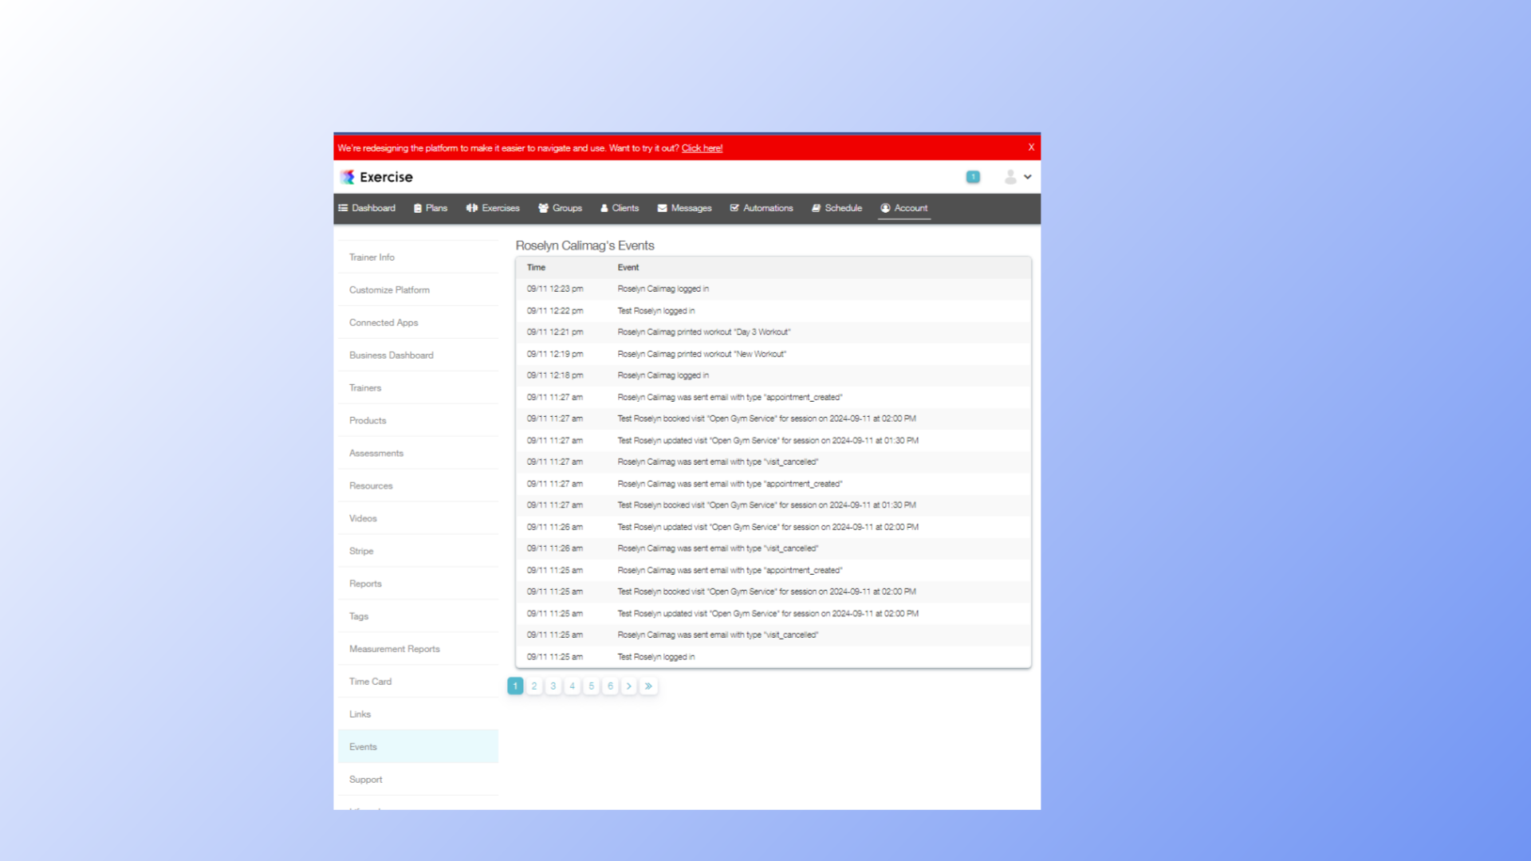Click the last page navigation button
The width and height of the screenshot is (1531, 861).
649,686
